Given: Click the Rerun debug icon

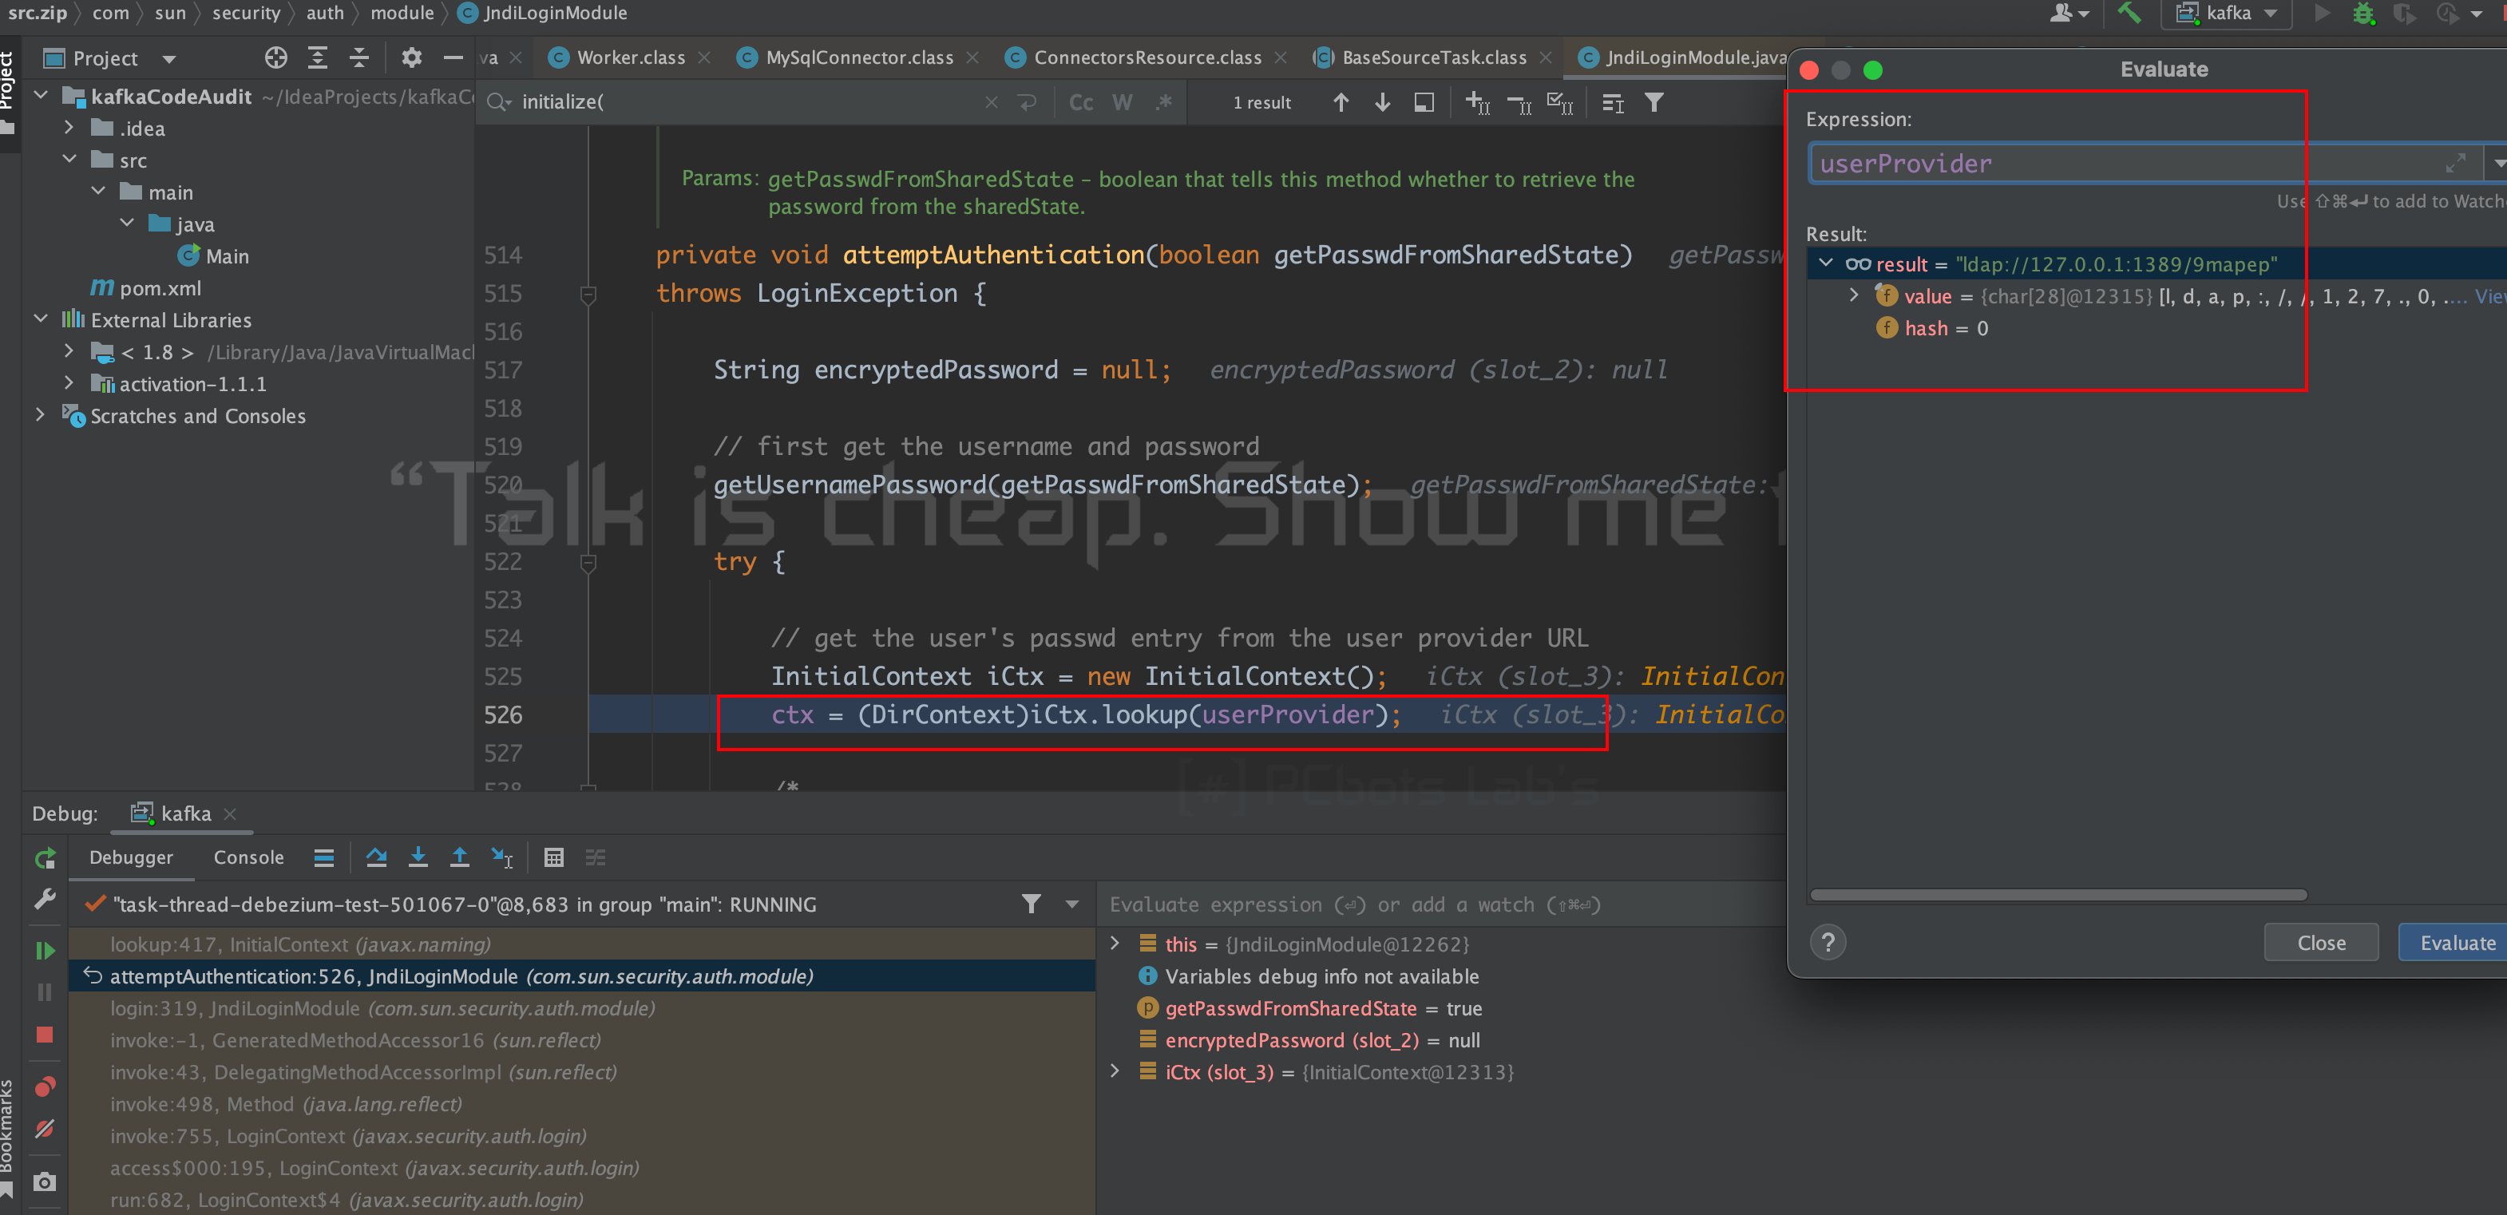Looking at the screenshot, I should pos(45,859).
